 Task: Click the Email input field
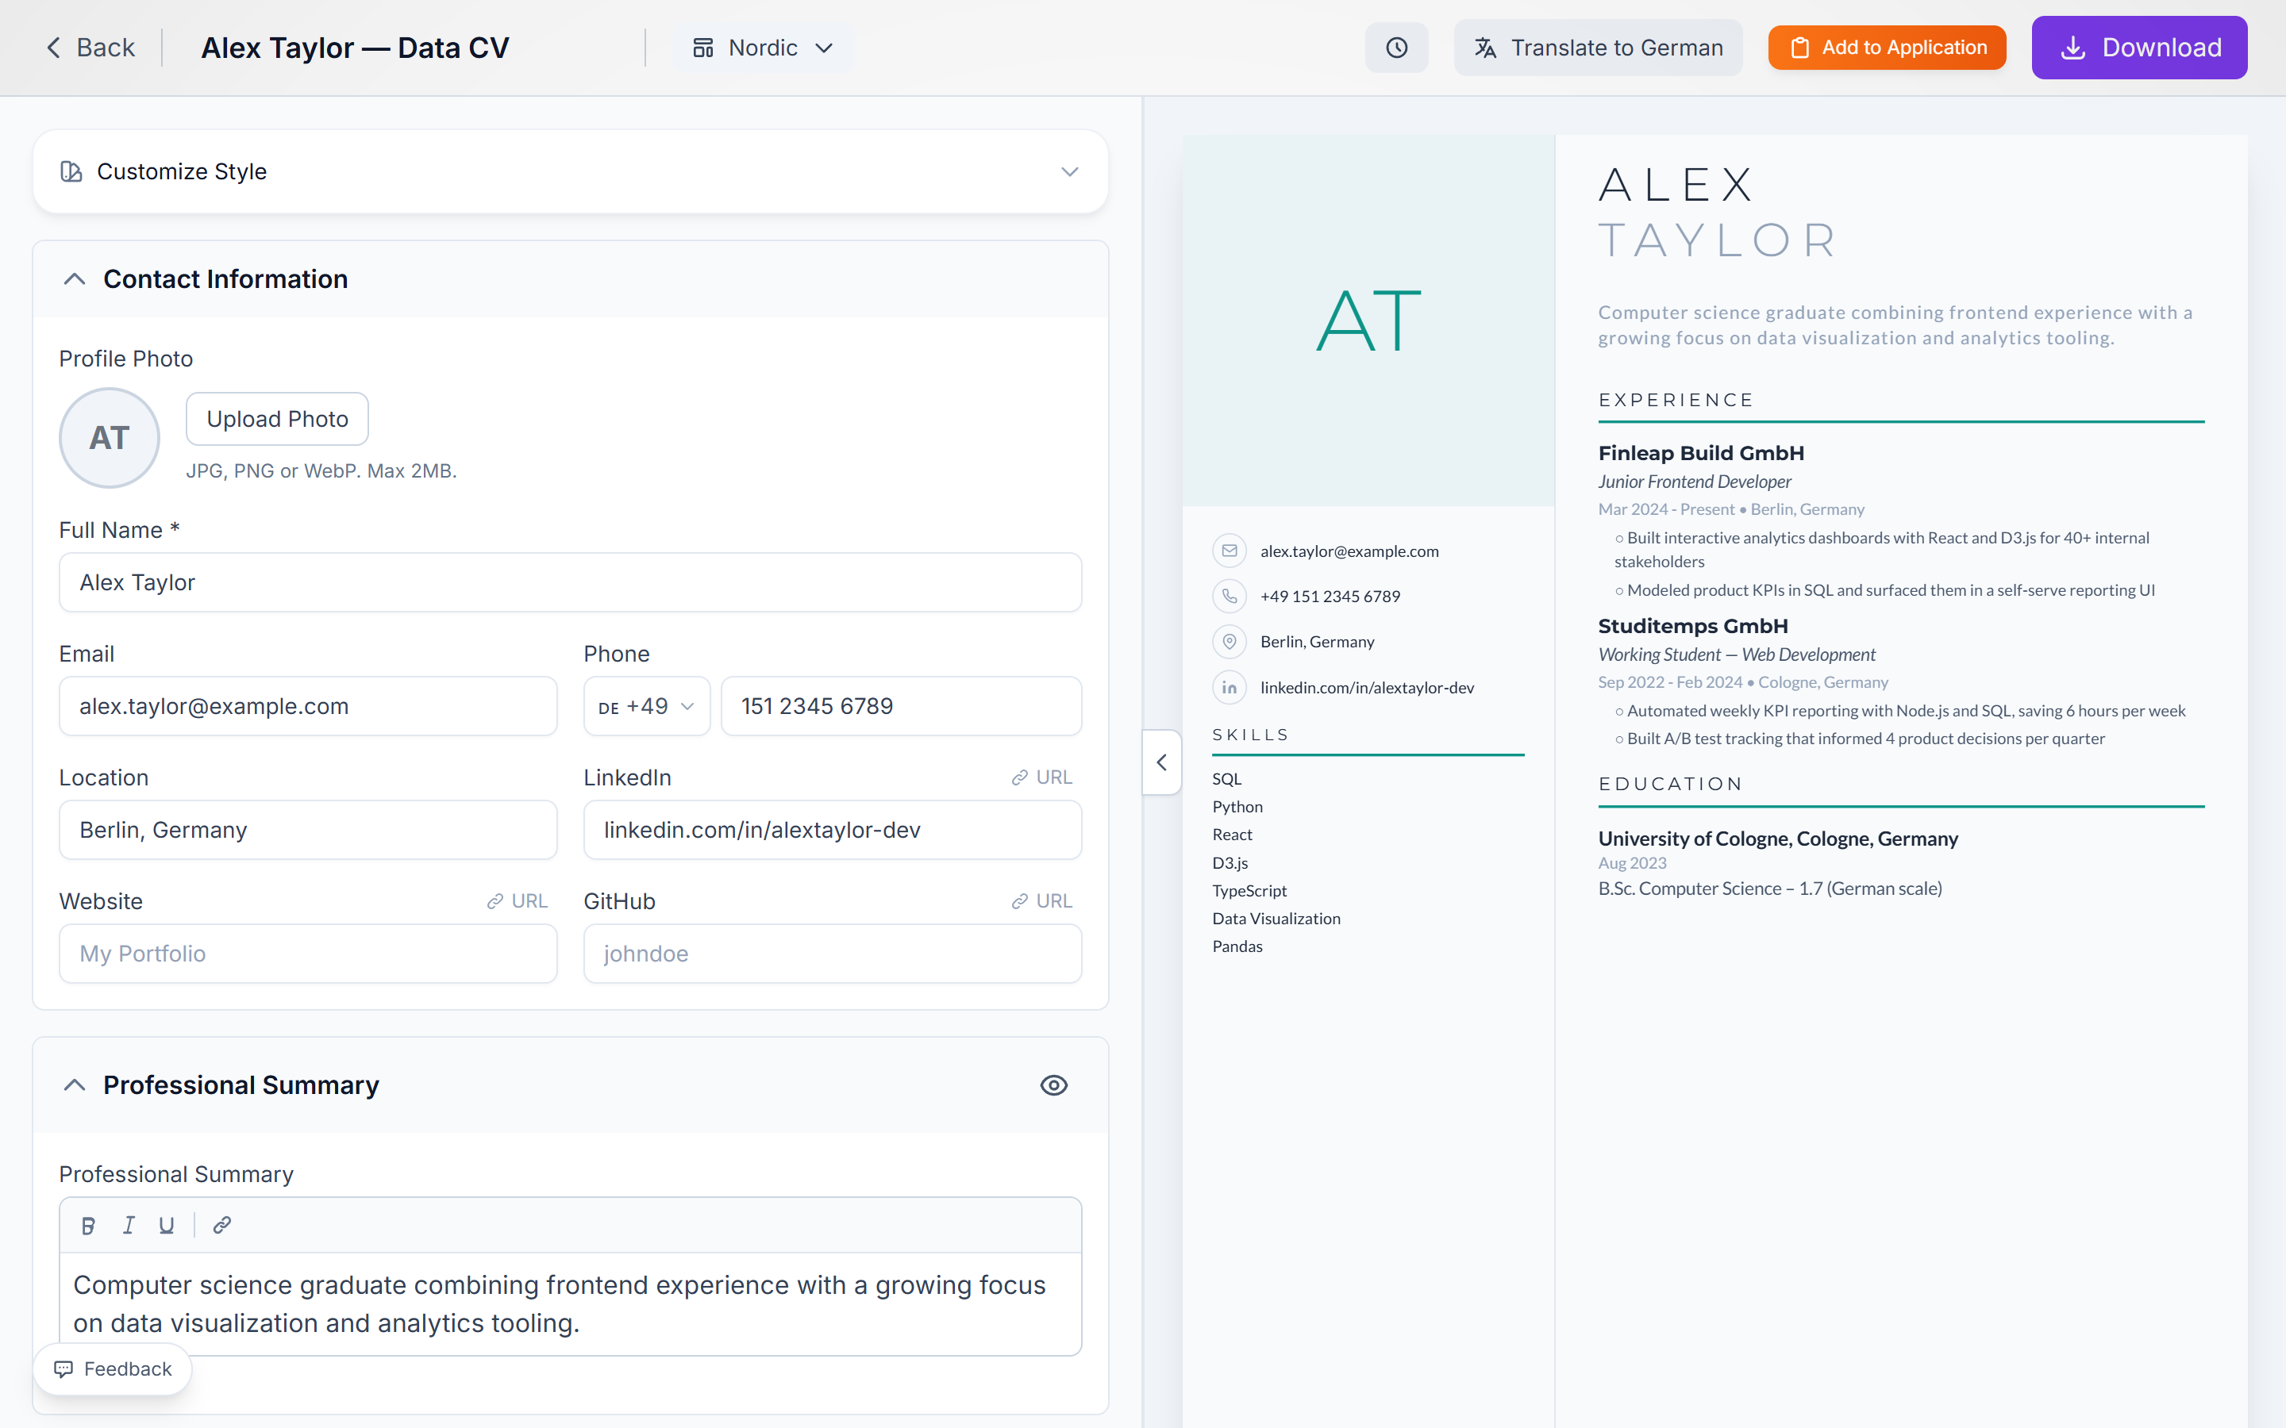point(308,705)
